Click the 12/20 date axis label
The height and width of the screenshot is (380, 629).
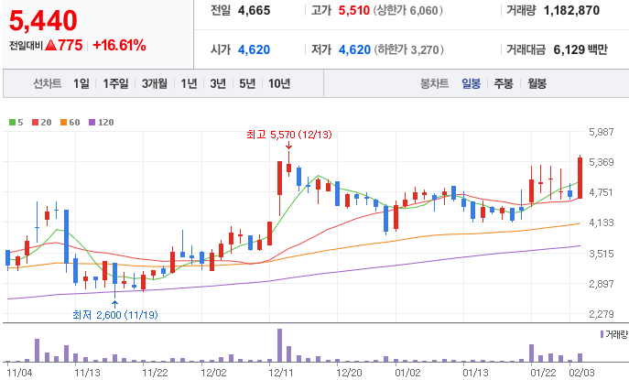click(349, 373)
